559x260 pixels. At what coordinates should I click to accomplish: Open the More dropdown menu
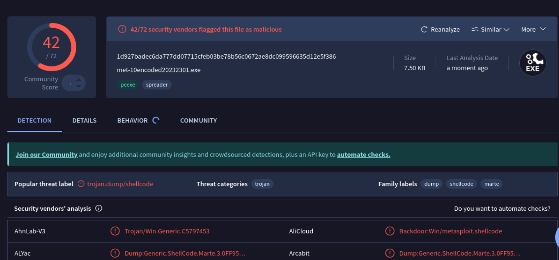[x=533, y=29]
